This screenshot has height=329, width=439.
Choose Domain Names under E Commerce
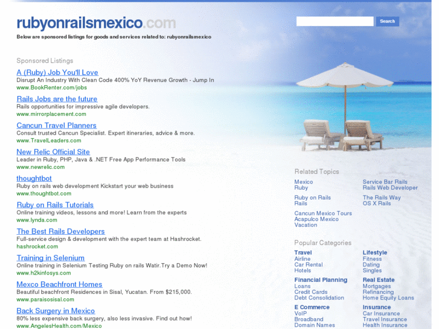(315, 325)
